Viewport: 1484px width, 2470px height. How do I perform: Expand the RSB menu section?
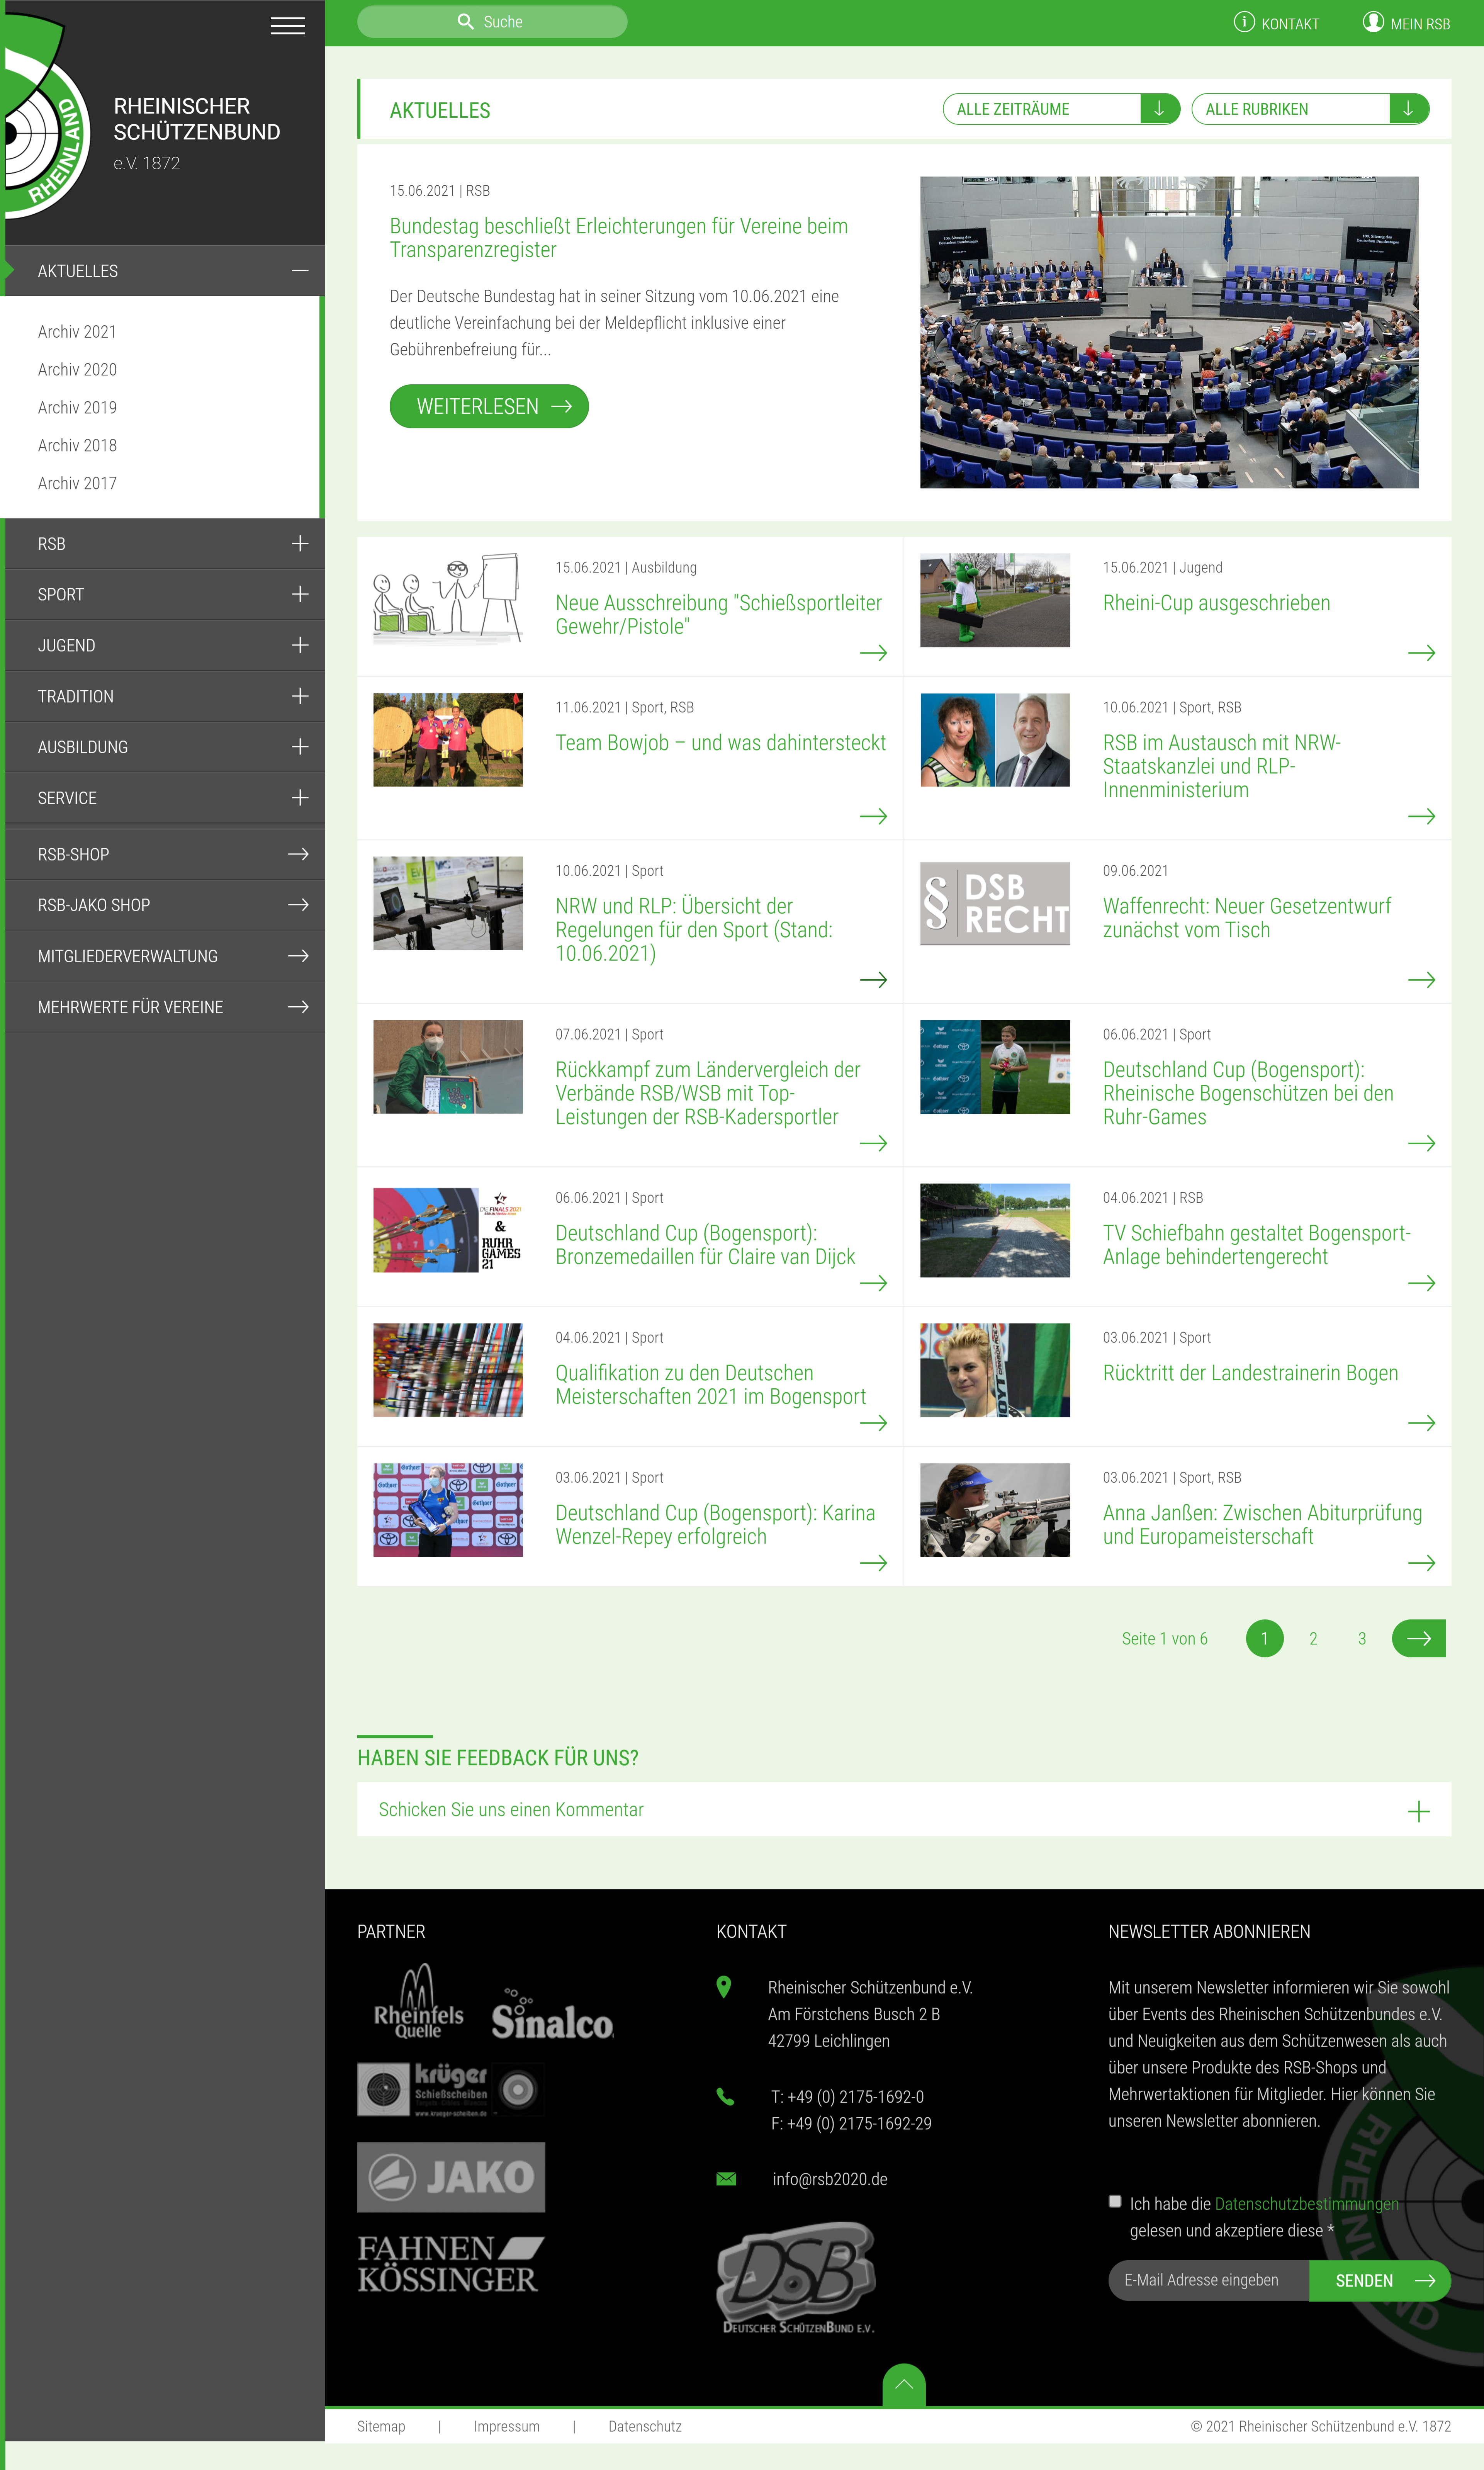point(300,543)
